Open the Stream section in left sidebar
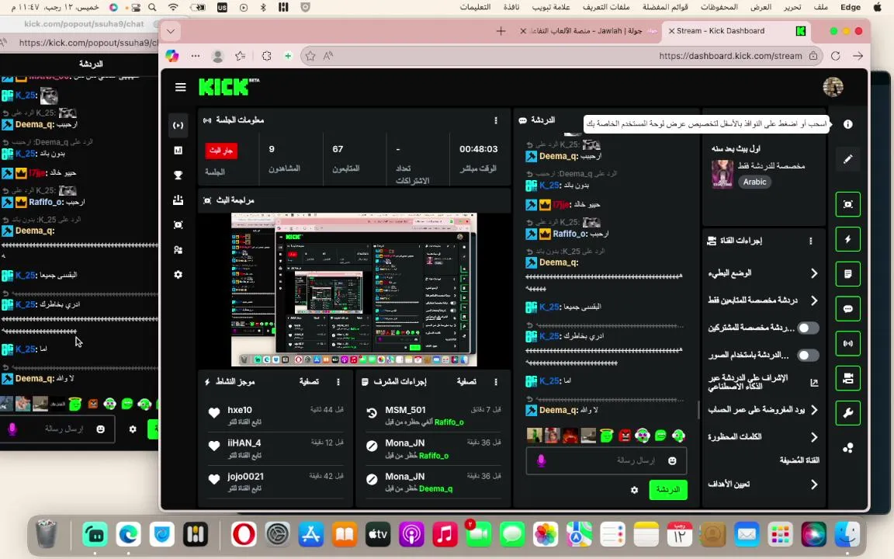894x559 pixels. point(178,126)
